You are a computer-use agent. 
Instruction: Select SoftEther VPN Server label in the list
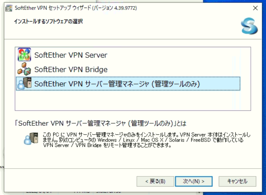pos(71,55)
